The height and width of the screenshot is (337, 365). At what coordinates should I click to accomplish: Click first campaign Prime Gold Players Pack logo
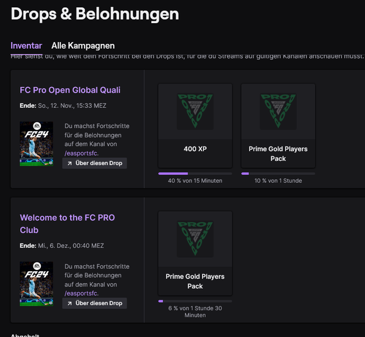coord(278,111)
